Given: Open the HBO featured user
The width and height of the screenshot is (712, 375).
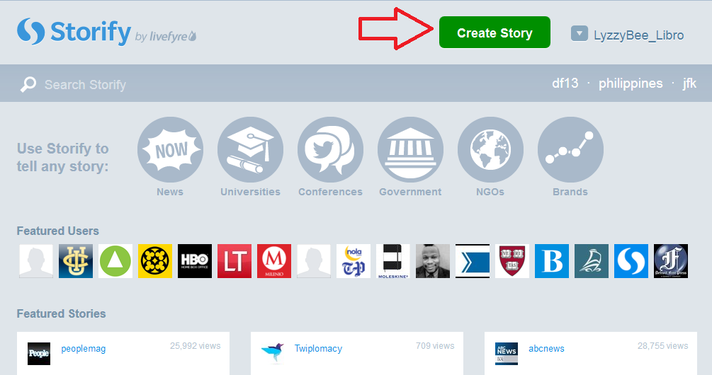Looking at the screenshot, I should click(195, 261).
